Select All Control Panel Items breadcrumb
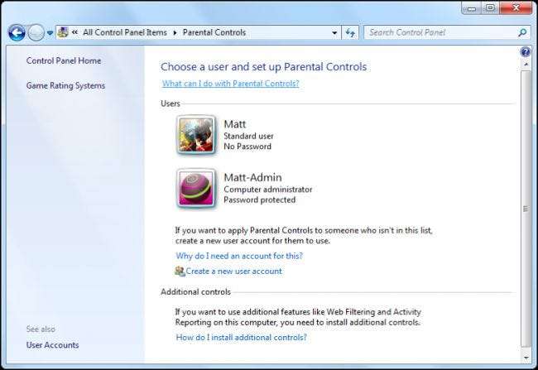Screen dimensions: 538x370 pos(125,32)
